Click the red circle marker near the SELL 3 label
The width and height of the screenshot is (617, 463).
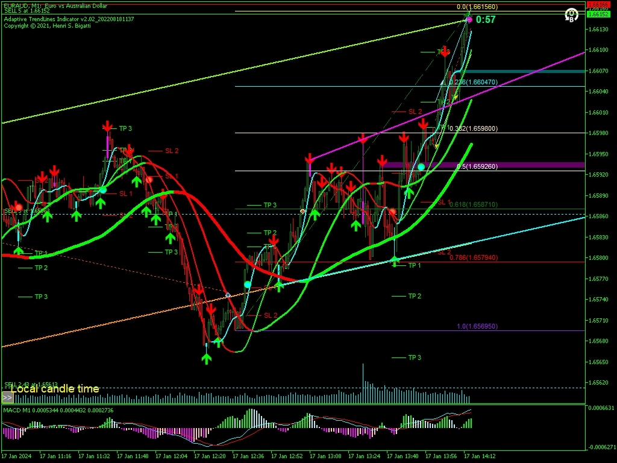click(x=19, y=207)
